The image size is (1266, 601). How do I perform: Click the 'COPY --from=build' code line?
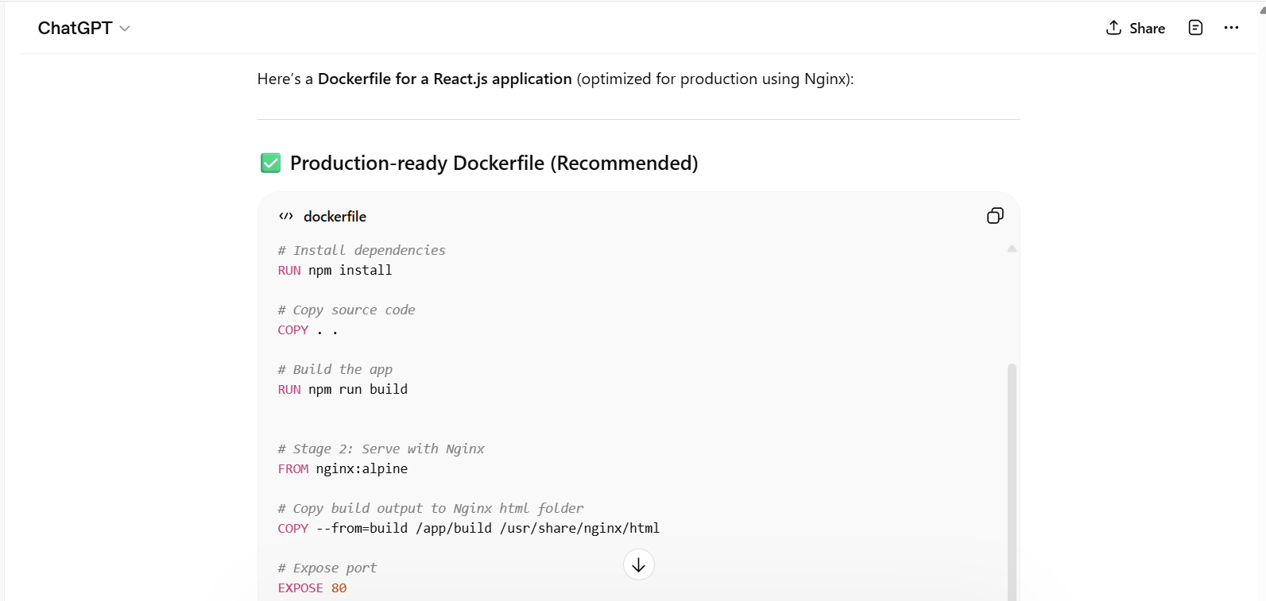click(468, 529)
